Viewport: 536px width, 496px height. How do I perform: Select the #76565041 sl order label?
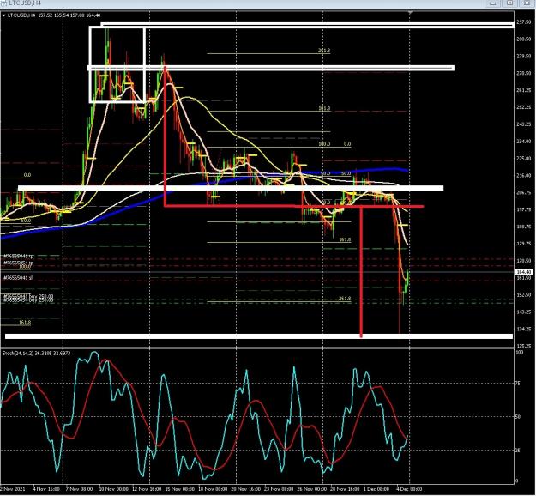coord(18,278)
